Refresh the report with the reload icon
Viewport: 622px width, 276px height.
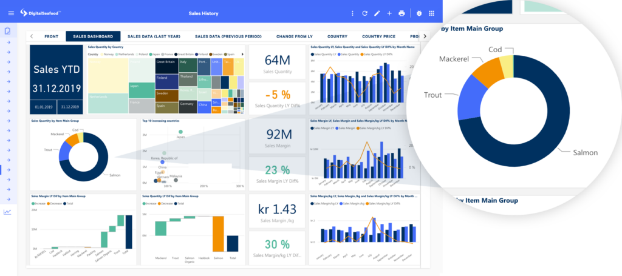(365, 13)
